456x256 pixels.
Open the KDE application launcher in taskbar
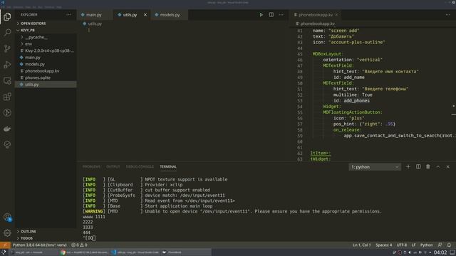click(4, 252)
